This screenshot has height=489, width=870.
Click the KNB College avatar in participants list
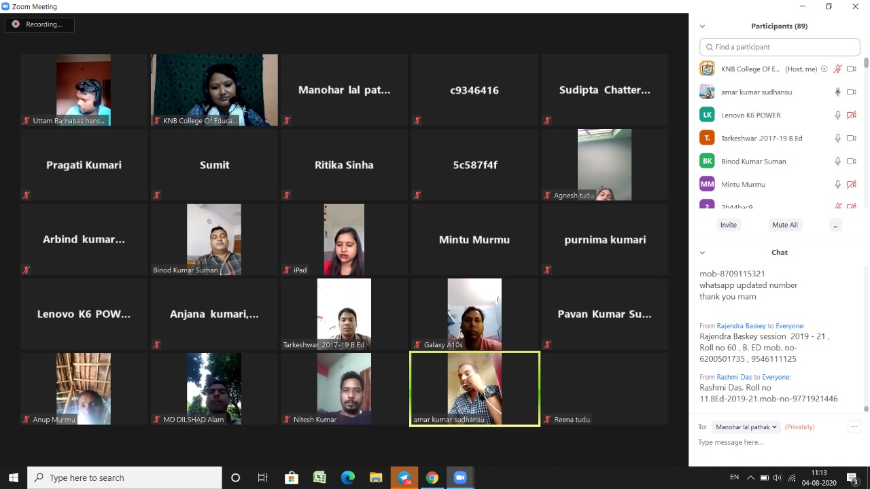(707, 69)
